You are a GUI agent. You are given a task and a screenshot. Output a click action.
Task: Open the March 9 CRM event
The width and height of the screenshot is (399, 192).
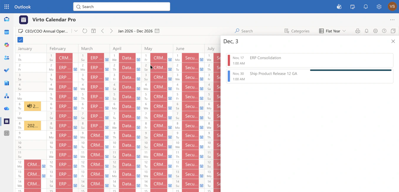click(96, 135)
